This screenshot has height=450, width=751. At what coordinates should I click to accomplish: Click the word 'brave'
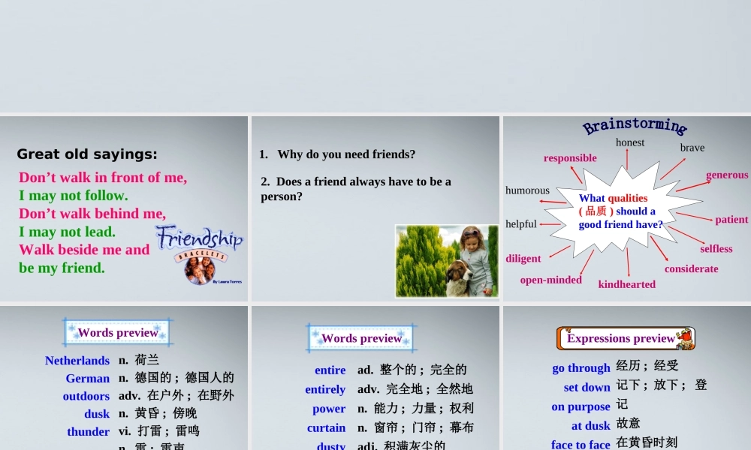692,148
